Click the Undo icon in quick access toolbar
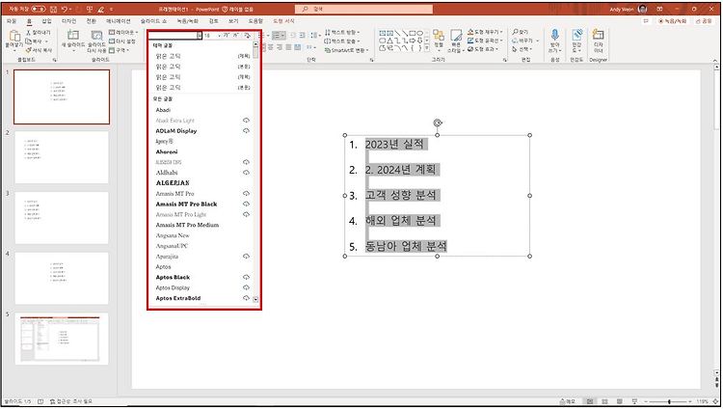Screen dimensions: 723x409 (x=65, y=9)
